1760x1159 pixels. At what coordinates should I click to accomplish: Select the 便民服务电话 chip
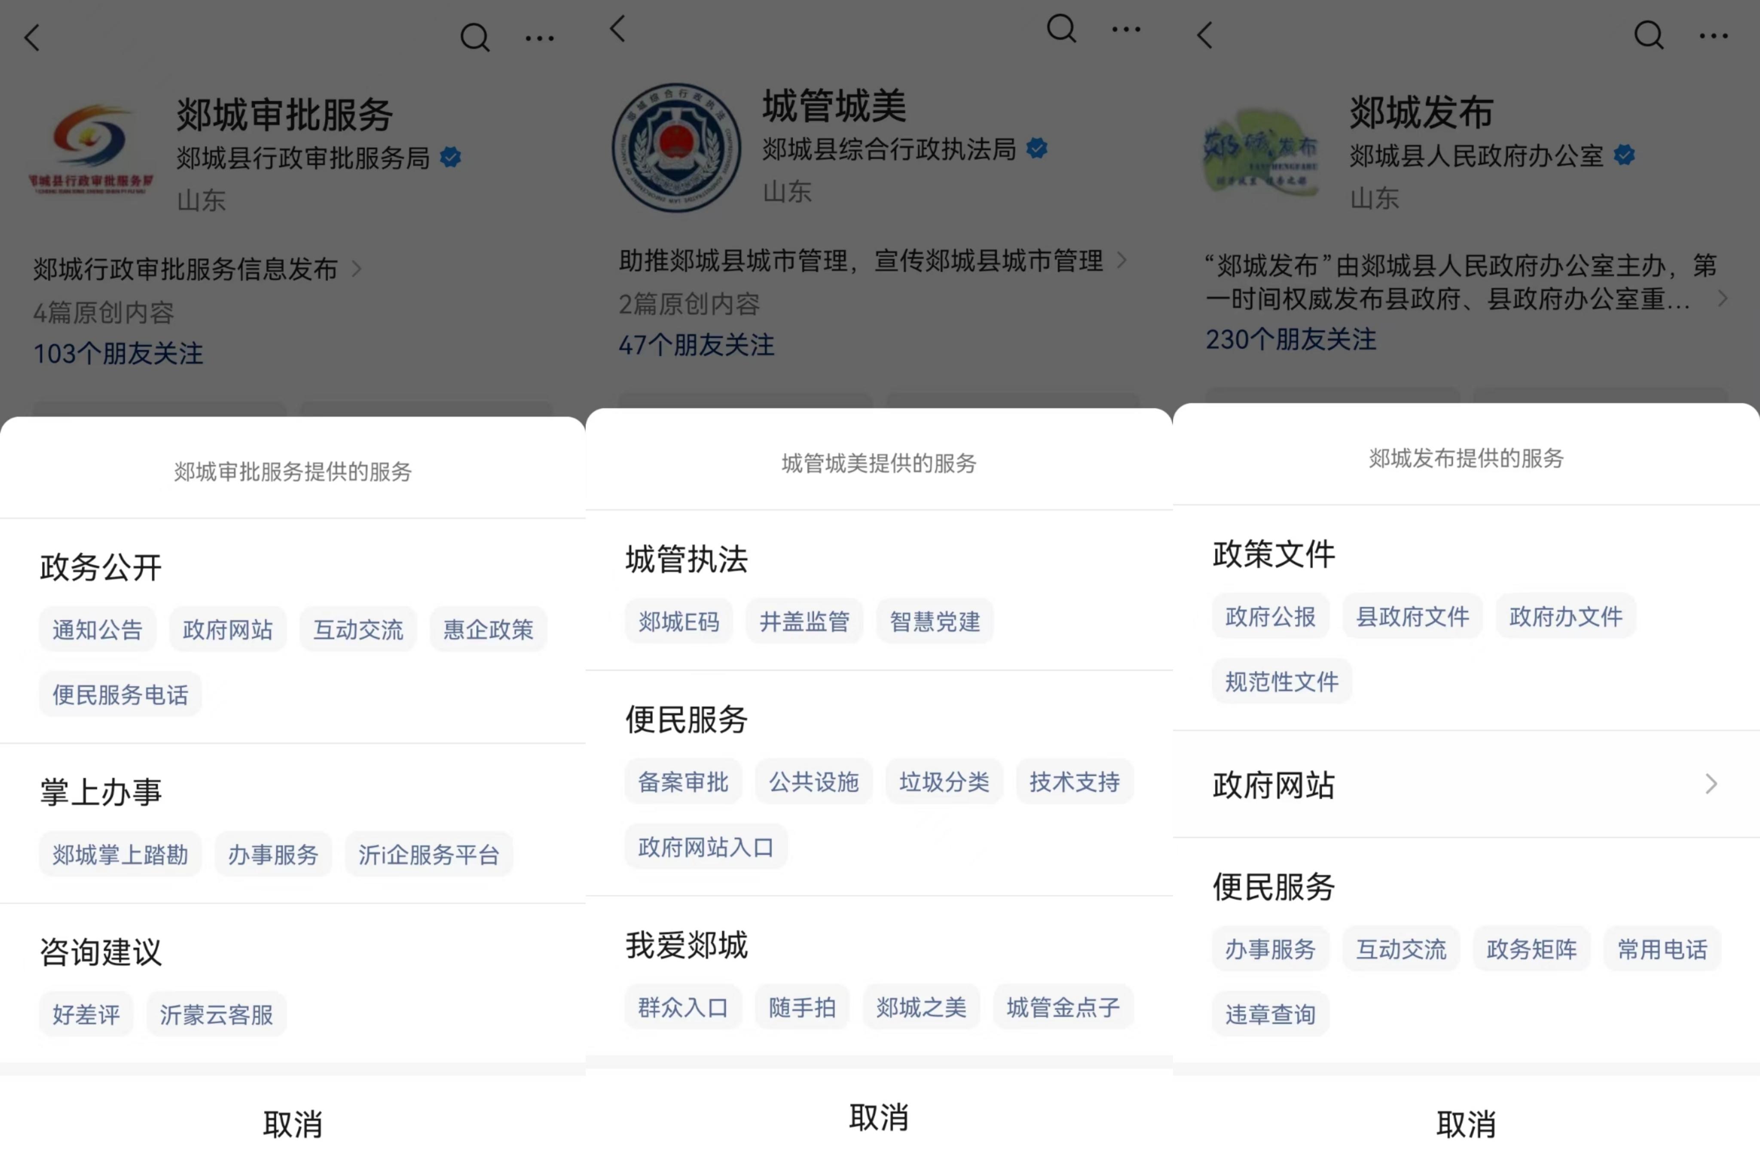[x=121, y=695]
